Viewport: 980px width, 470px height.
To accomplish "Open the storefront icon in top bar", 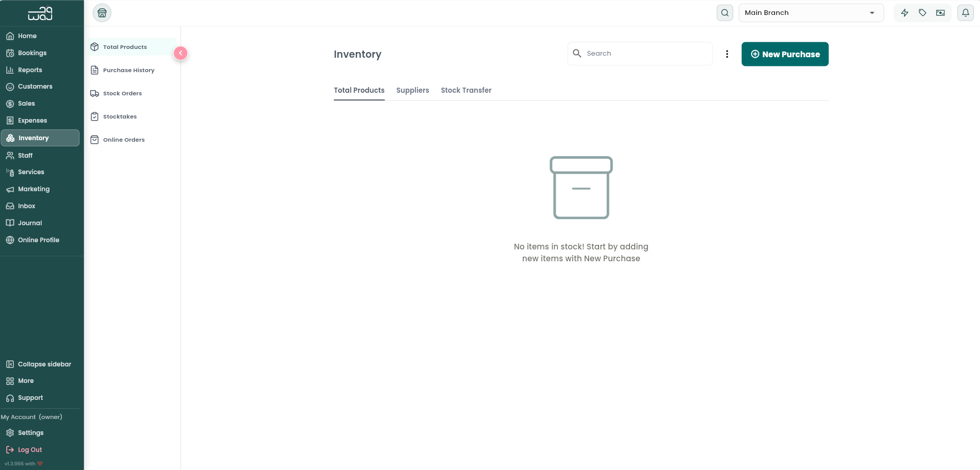I will (102, 13).
